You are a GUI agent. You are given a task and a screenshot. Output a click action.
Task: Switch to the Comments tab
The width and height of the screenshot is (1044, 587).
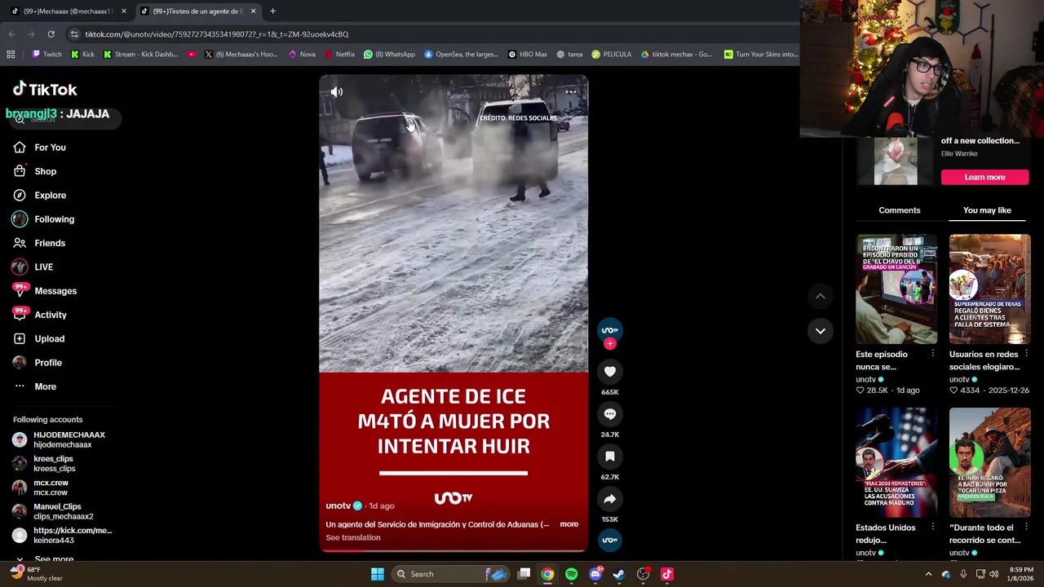(900, 210)
